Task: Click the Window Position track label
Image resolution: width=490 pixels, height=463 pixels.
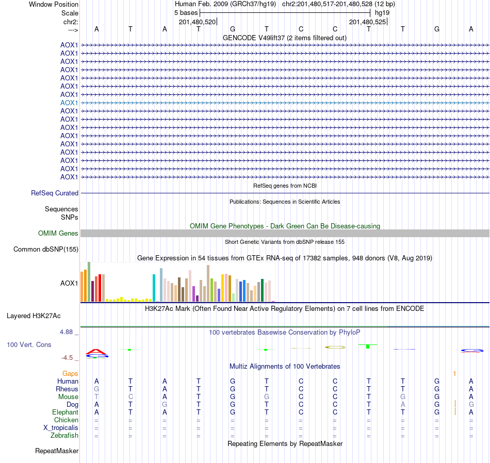Action: pyautogui.click(x=54, y=4)
